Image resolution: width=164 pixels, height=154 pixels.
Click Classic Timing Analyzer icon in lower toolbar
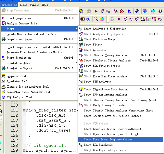click(x=160, y=19)
